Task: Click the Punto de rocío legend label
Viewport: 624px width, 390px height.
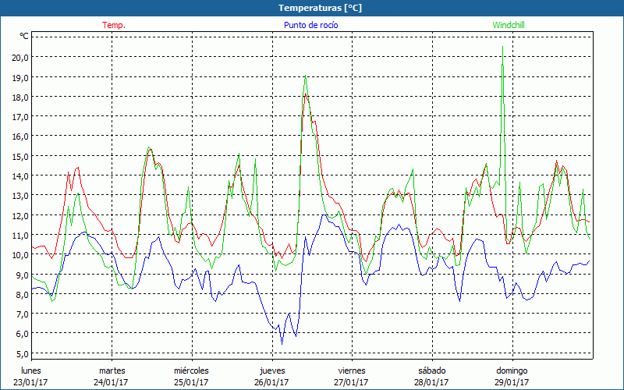Action: [310, 25]
